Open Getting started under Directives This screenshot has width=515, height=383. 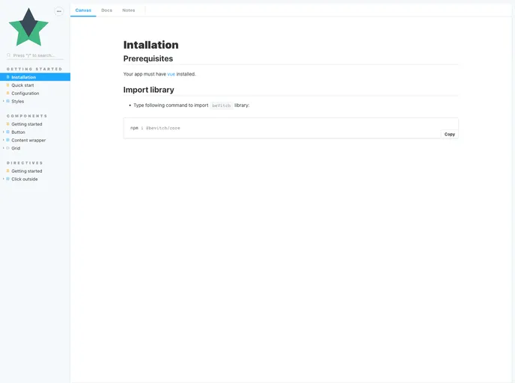tap(27, 171)
